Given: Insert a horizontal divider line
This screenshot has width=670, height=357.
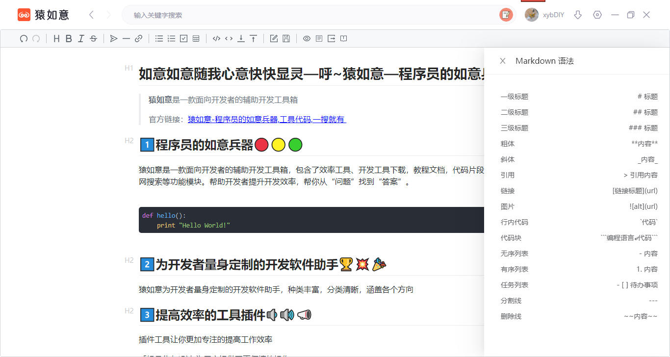Looking at the screenshot, I should click(126, 39).
